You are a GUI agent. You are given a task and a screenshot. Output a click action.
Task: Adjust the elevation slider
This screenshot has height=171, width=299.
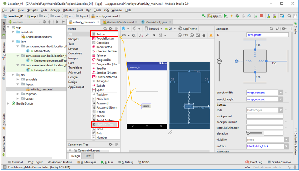pyautogui.click(x=254, y=133)
